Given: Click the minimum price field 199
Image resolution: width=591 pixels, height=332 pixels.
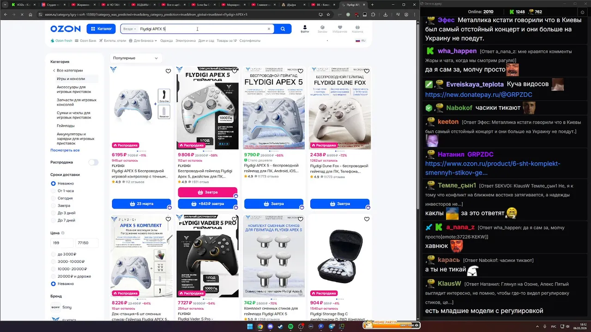Looking at the screenshot, I should (62, 243).
